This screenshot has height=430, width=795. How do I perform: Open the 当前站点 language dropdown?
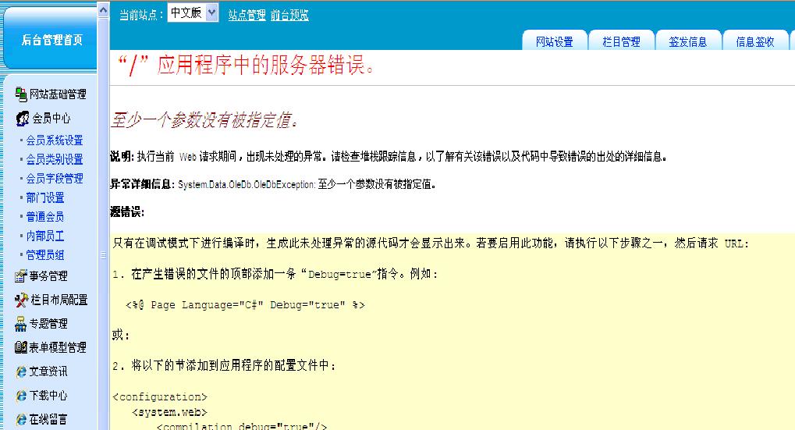point(193,14)
